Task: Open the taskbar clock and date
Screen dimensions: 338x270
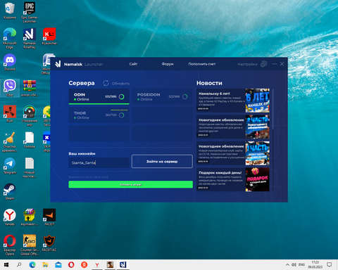Action: coord(315,265)
